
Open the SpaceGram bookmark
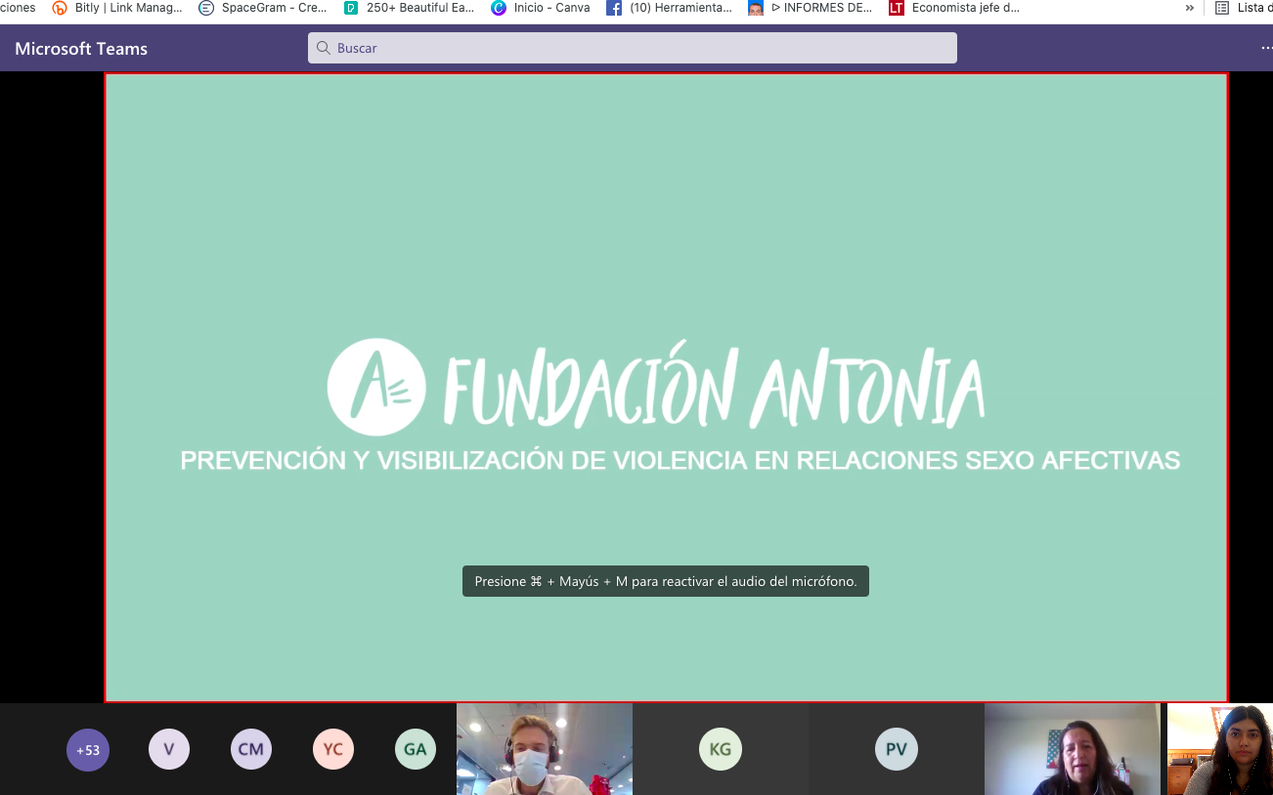263,8
